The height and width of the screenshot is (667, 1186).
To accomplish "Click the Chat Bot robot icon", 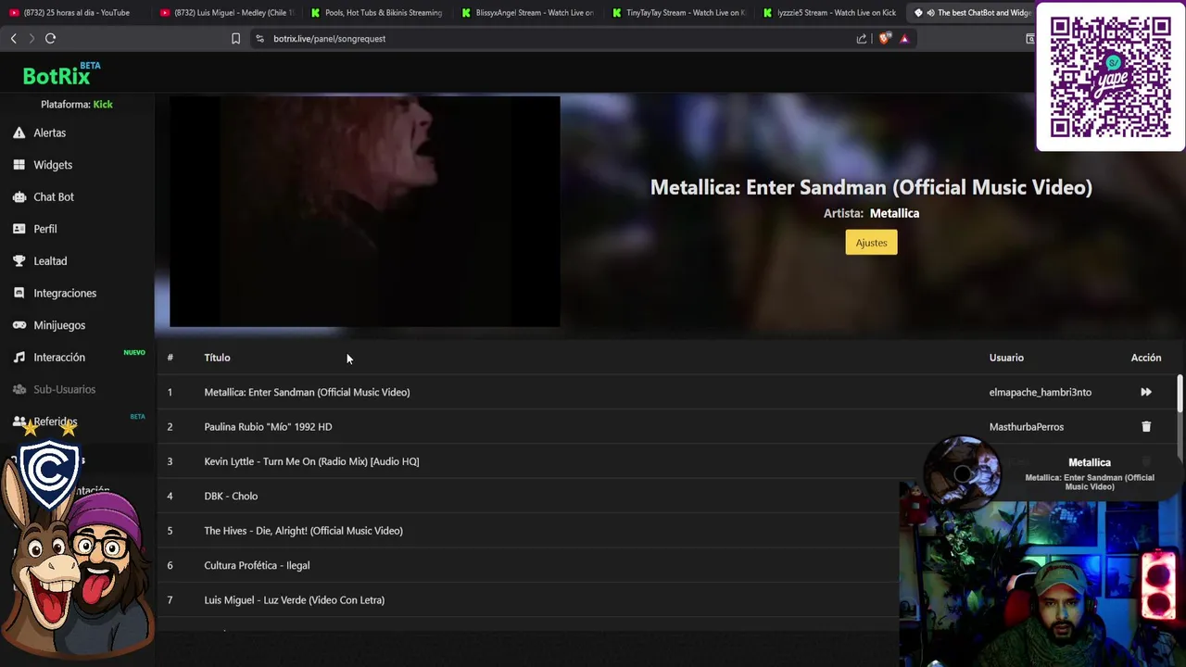I will pyautogui.click(x=19, y=196).
